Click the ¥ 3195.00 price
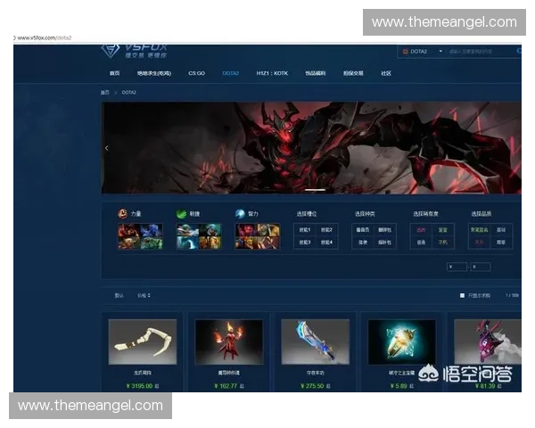535x428 pixels. [x=140, y=386]
